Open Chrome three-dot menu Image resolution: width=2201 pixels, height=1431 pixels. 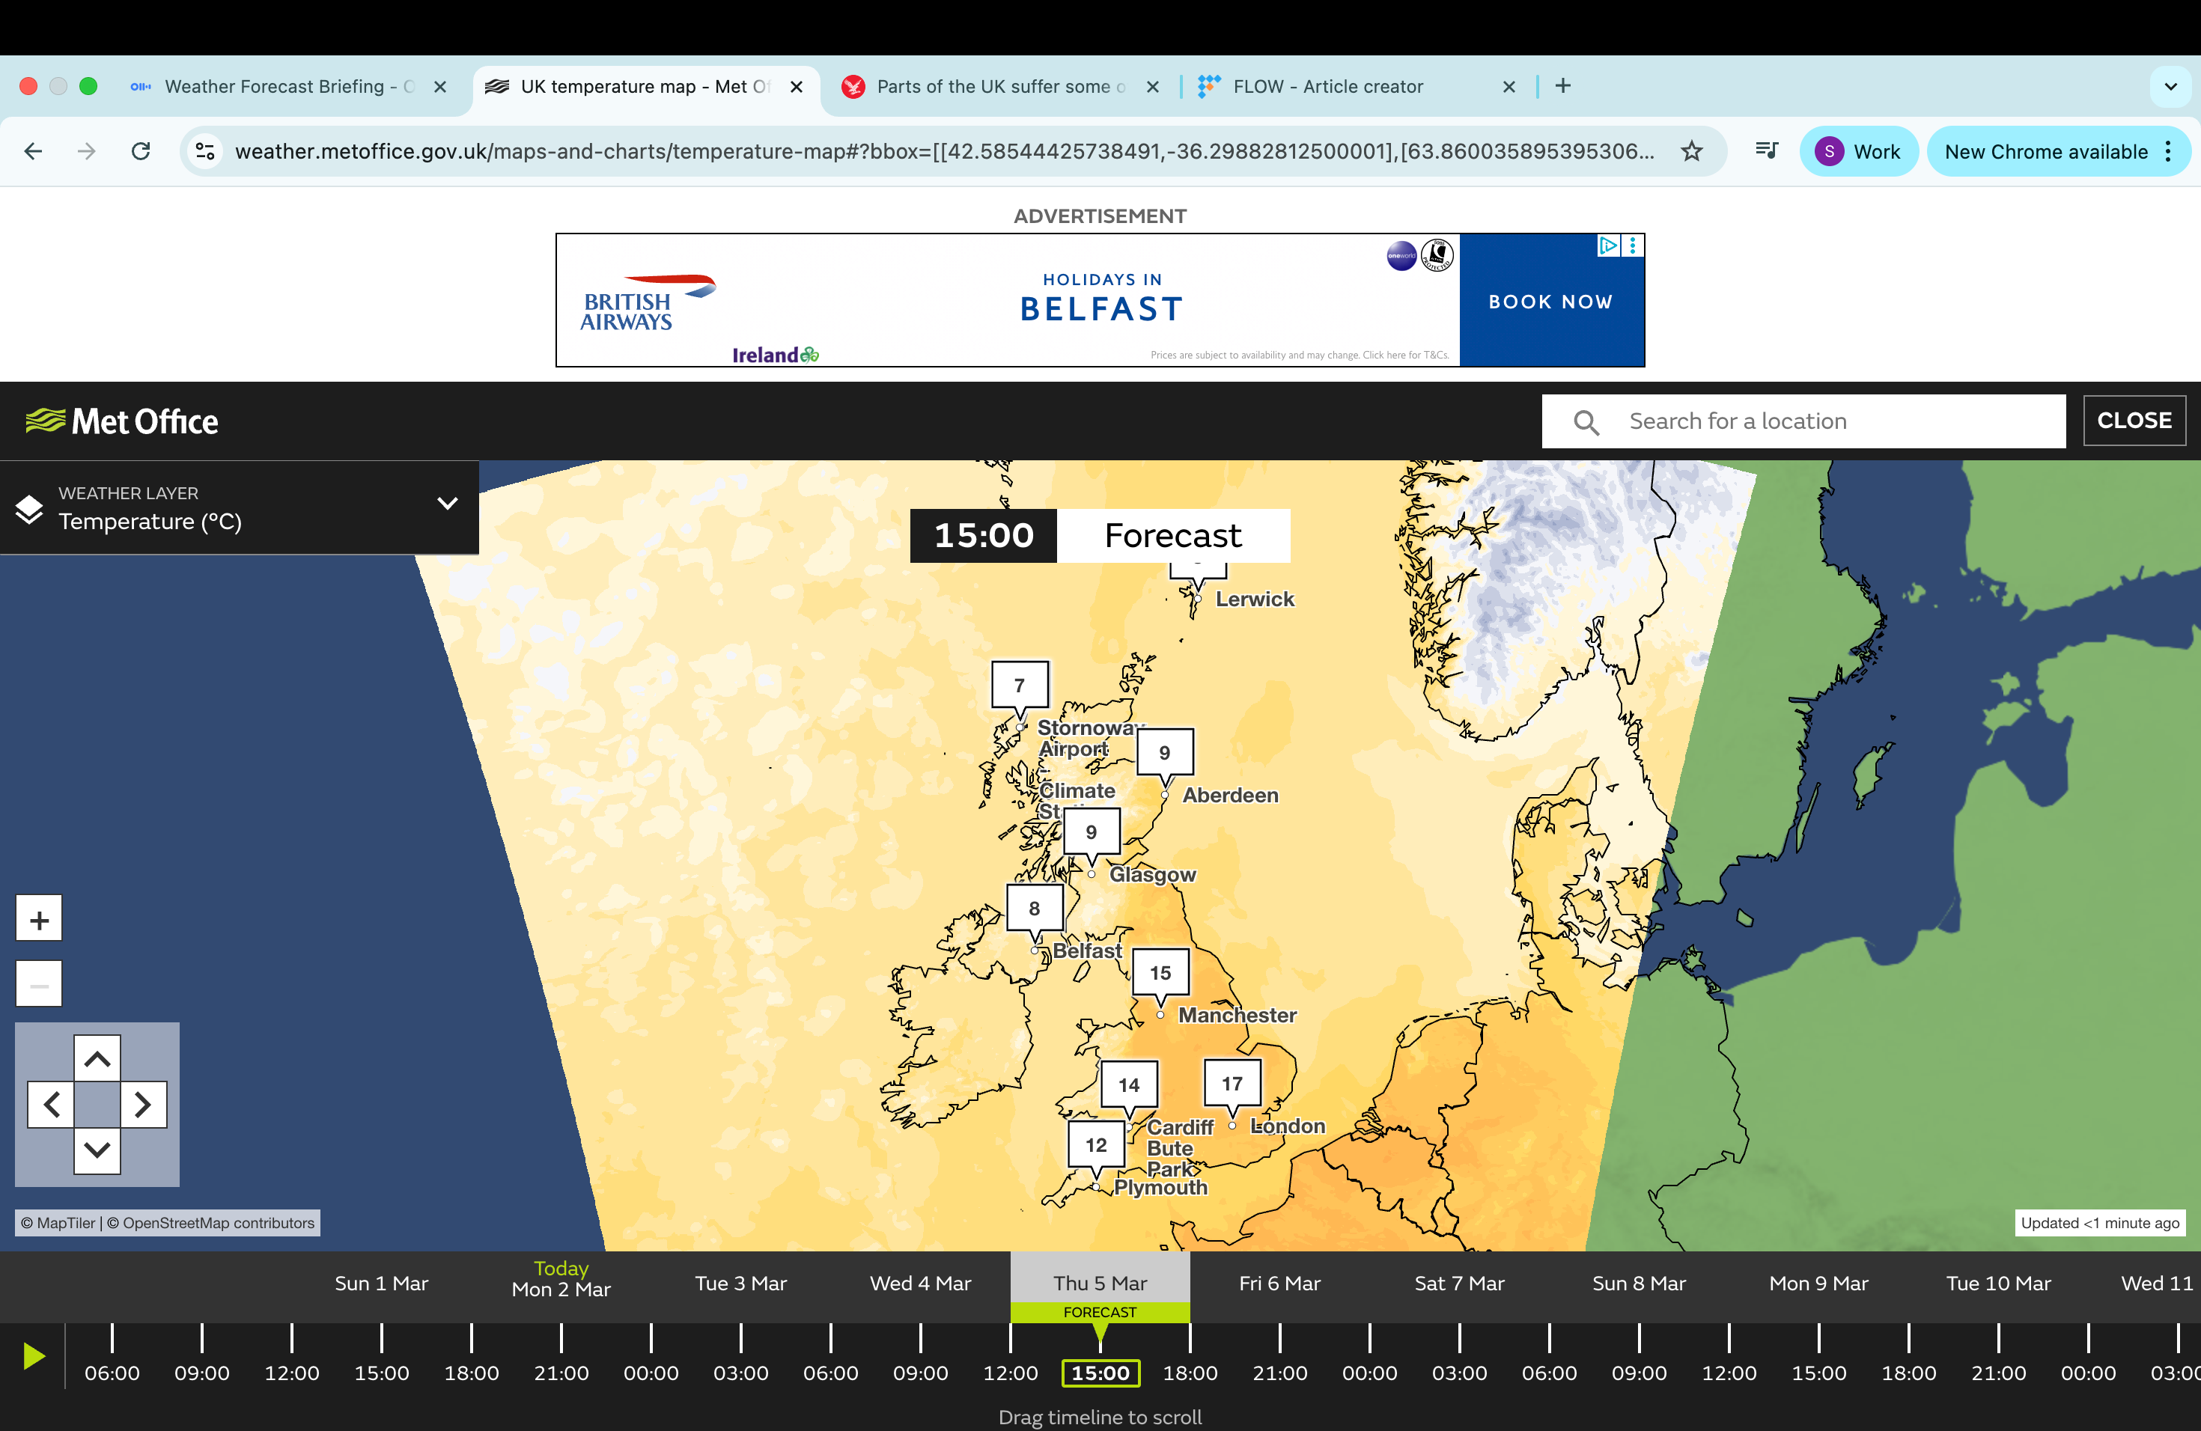click(x=2169, y=152)
